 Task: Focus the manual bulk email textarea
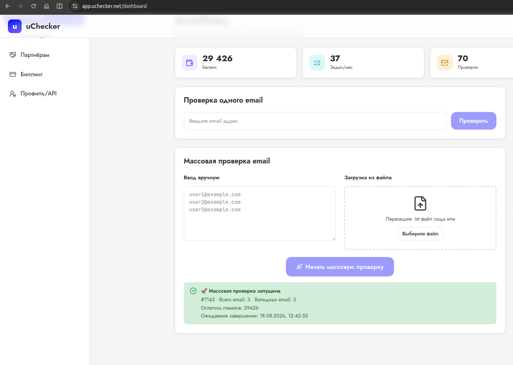[260, 213]
